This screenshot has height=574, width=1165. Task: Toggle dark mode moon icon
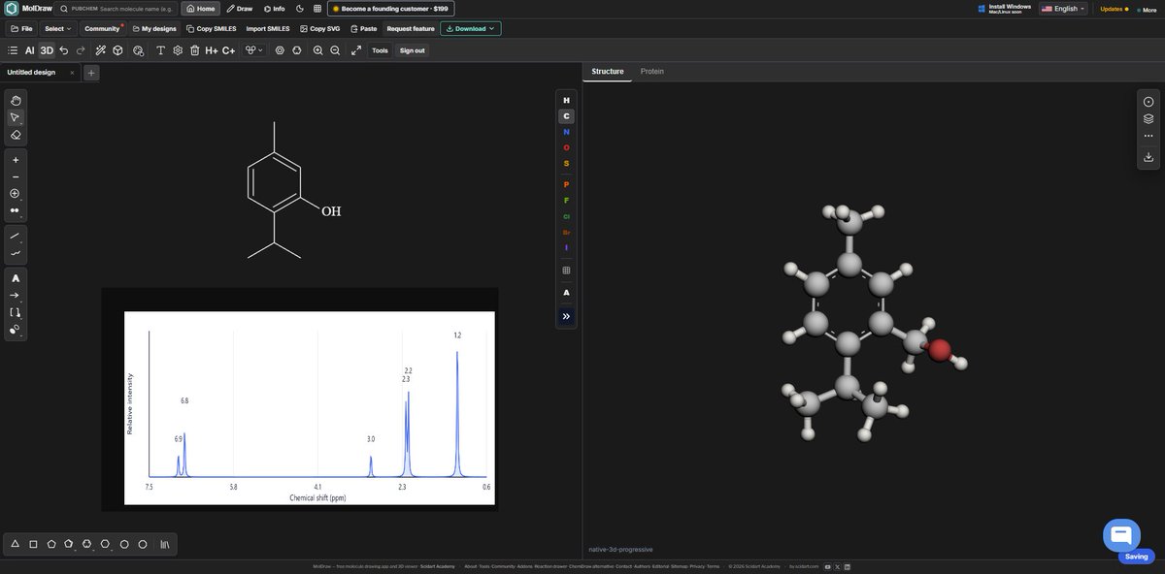click(300, 9)
